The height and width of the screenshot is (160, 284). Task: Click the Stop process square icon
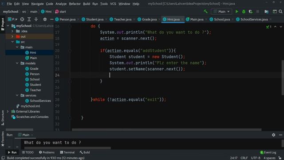pyautogui.click(x=257, y=12)
